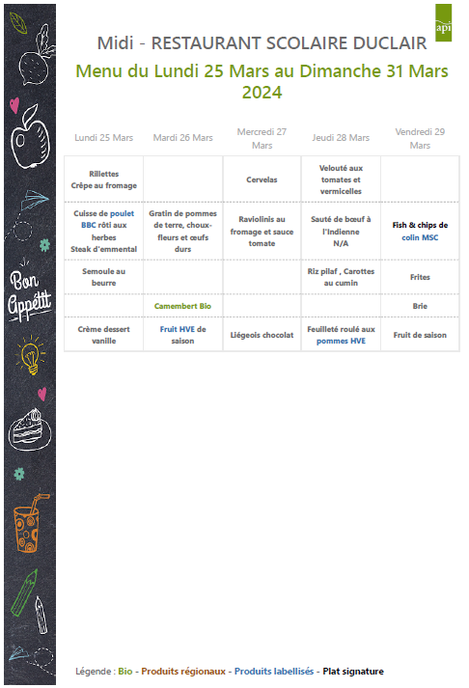Click the blue paper plane drawing
469x688 pixels.
[34, 200]
